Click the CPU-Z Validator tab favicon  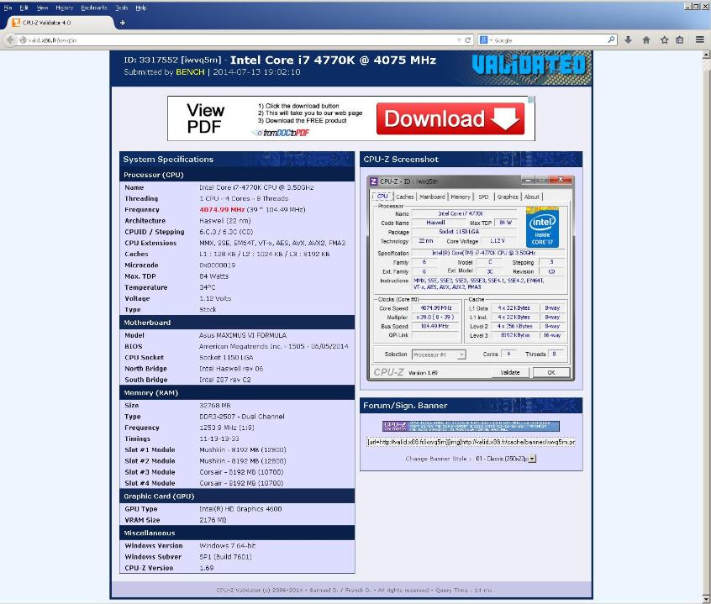tap(16, 22)
